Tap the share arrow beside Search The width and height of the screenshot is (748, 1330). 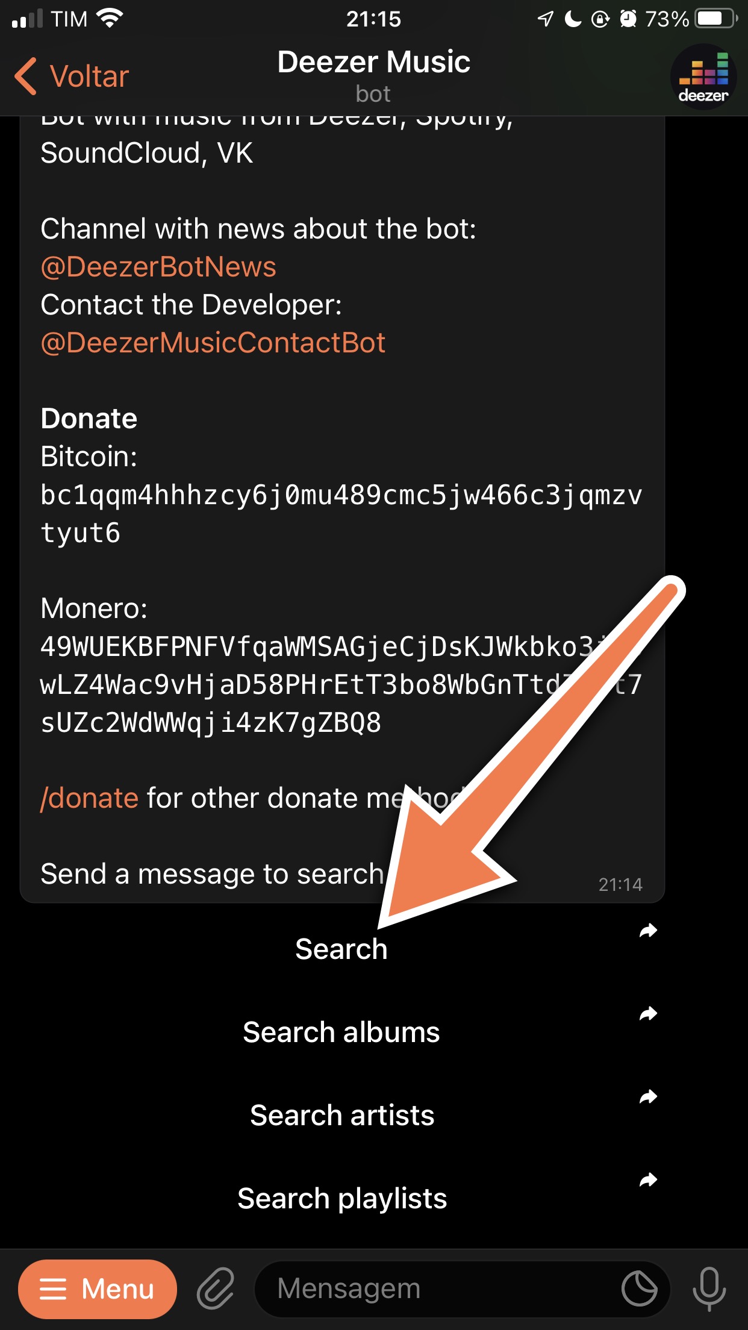[x=648, y=931]
